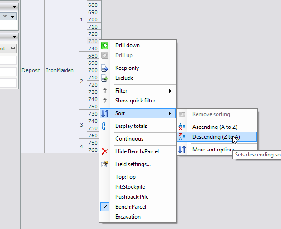Click the Descending Z-A sort icon
The width and height of the screenshot is (281, 229).
pos(182,137)
